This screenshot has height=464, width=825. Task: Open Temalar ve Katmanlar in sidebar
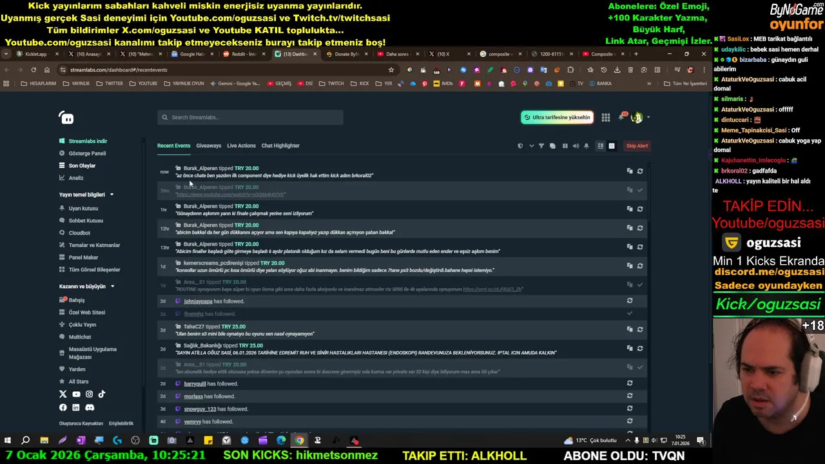(90, 246)
